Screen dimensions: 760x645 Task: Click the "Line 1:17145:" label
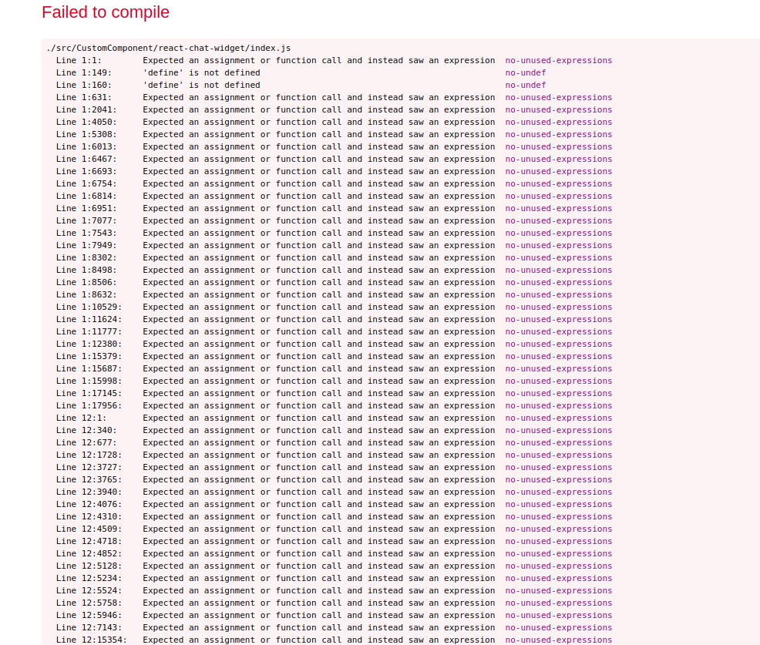89,394
